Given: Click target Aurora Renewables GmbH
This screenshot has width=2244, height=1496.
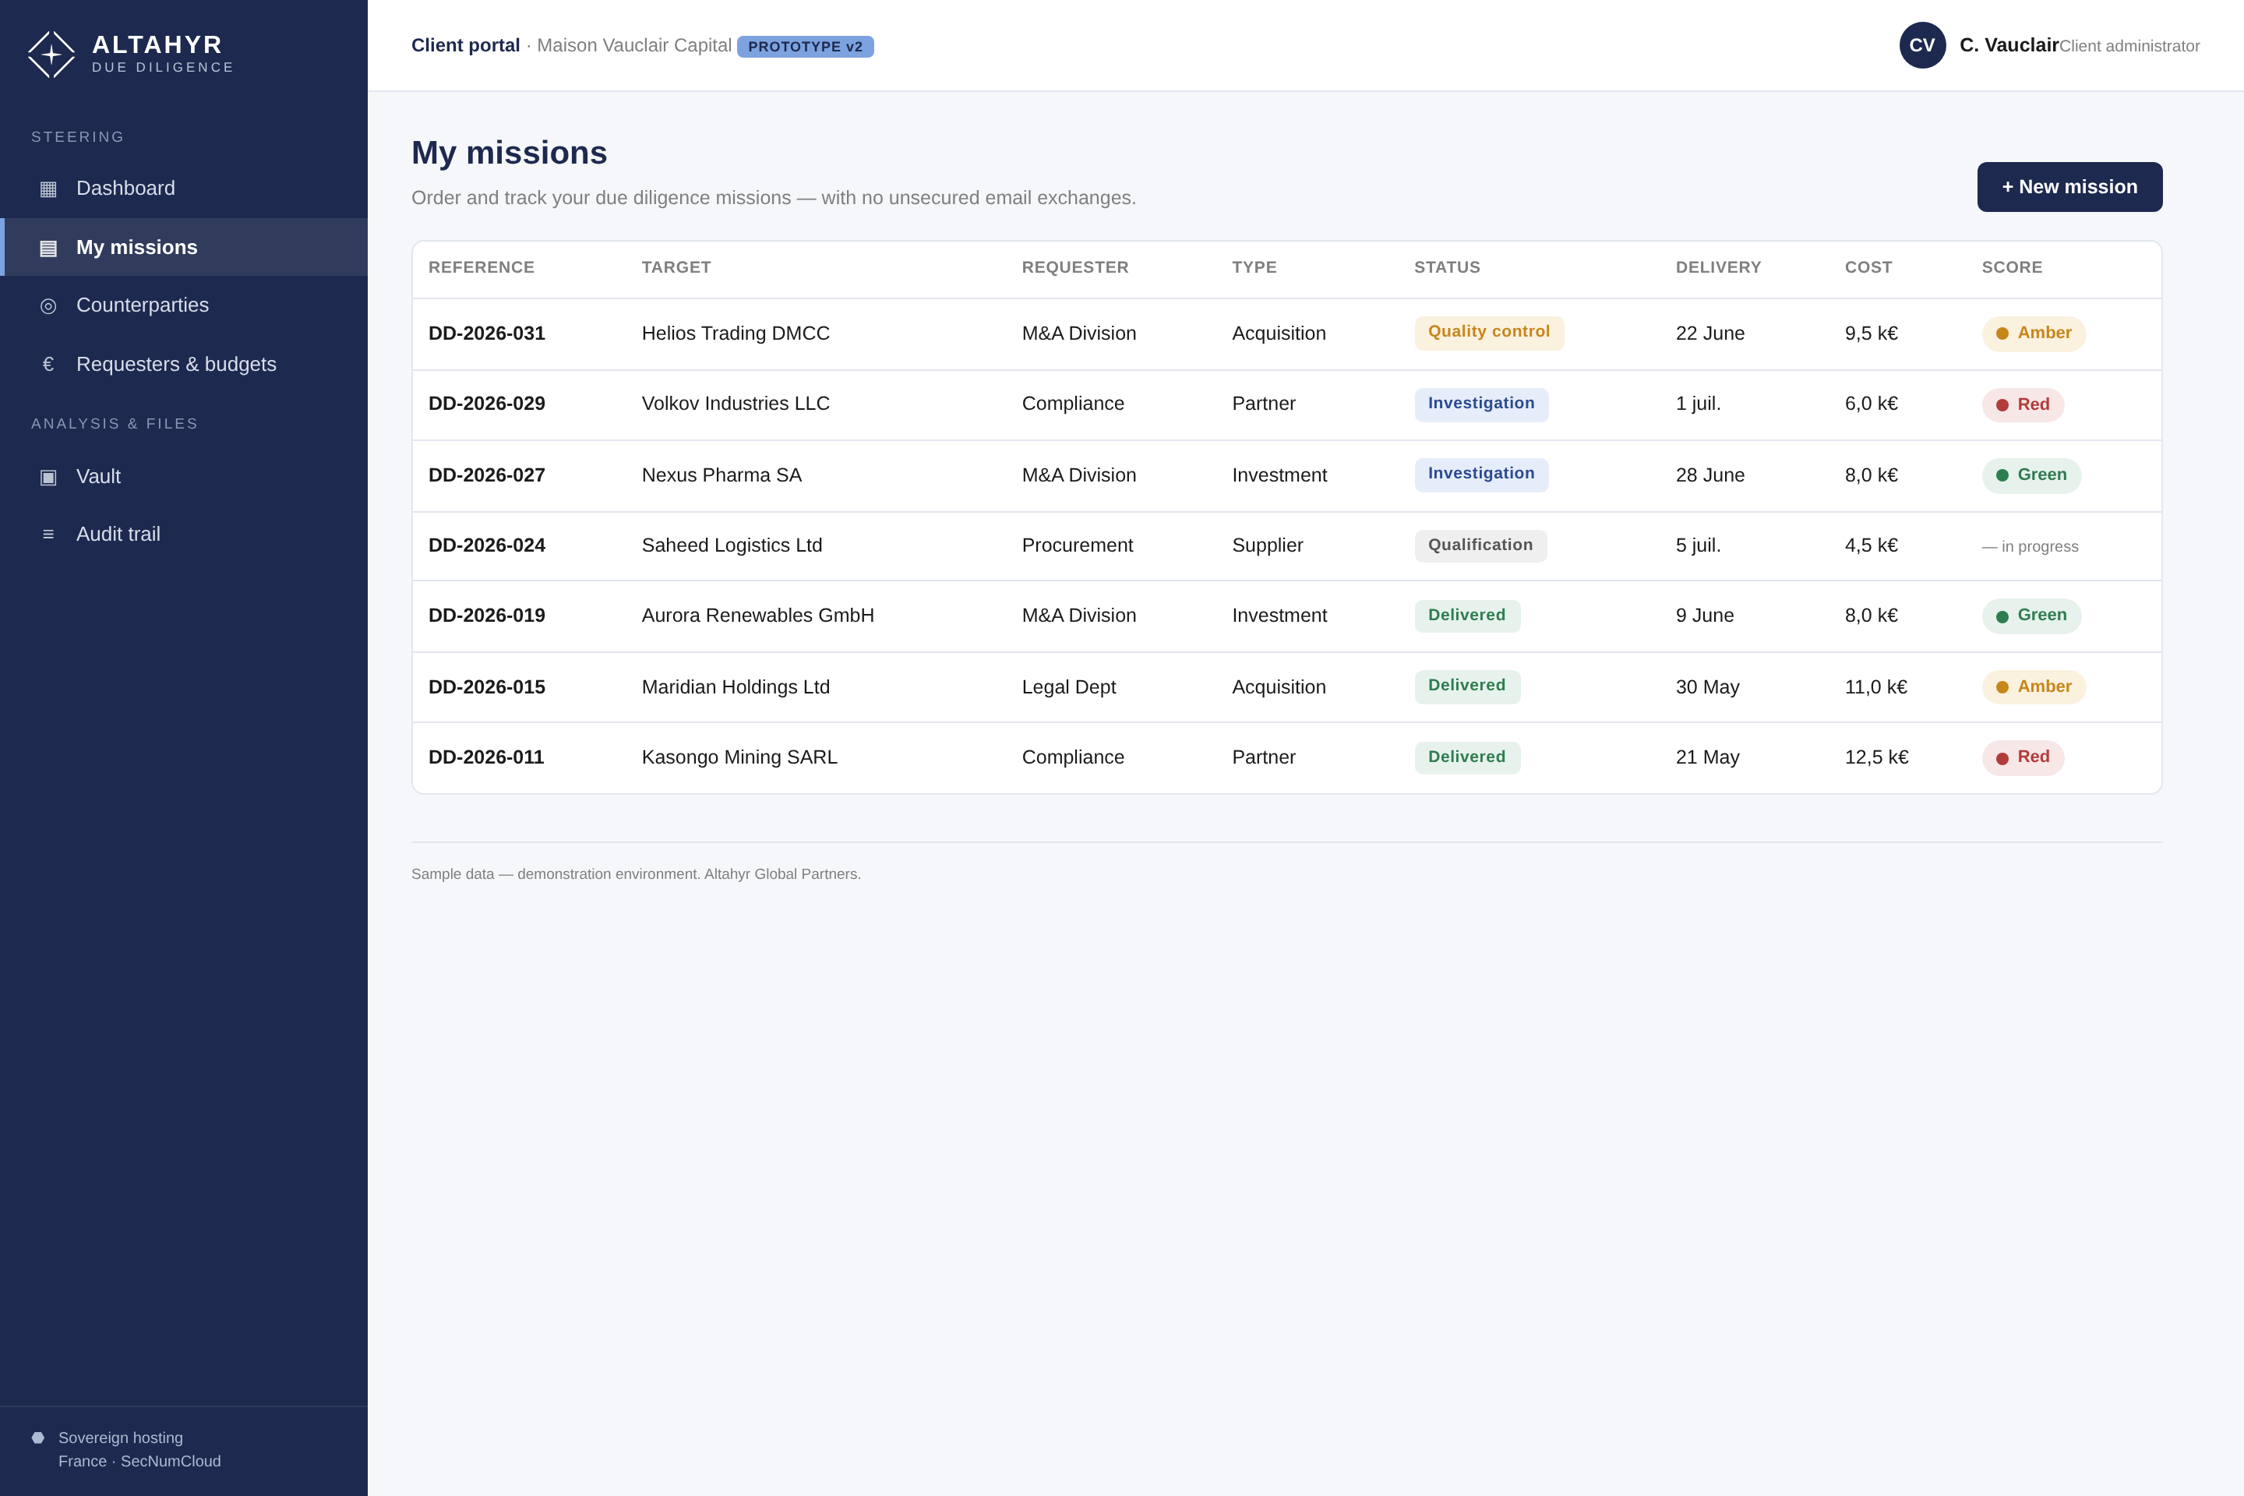Looking at the screenshot, I should coord(757,616).
